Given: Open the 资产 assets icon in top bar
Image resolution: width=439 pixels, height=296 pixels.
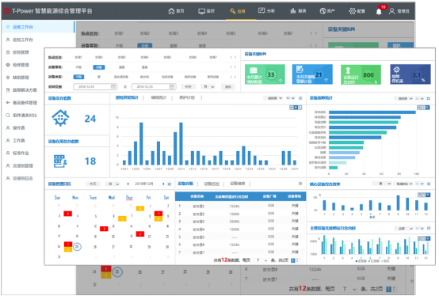Looking at the screenshot, I should point(323,11).
